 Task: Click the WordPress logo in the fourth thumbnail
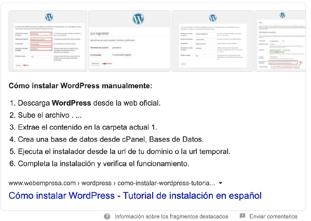click(x=283, y=15)
